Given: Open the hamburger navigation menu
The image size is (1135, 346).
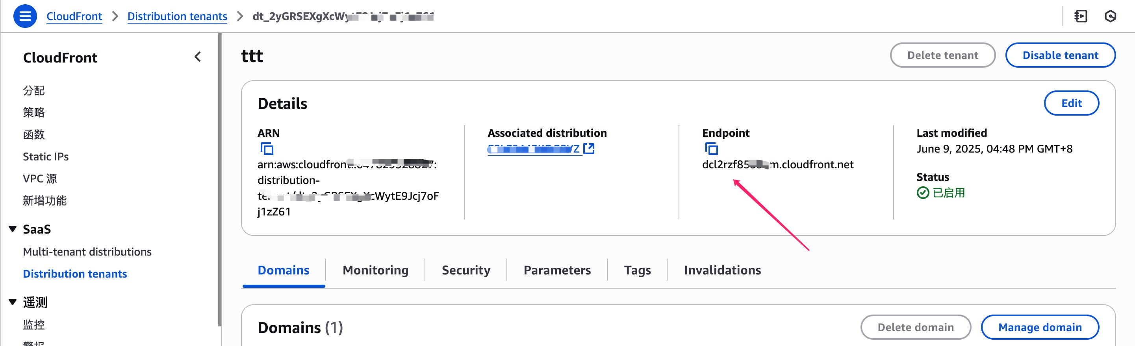Looking at the screenshot, I should (x=25, y=16).
